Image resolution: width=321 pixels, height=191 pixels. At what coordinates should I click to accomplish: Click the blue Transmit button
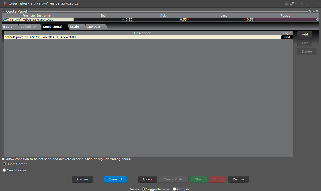click(x=116, y=179)
